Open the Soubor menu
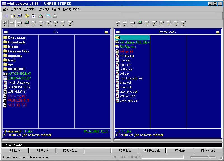Screen dimensions: 224x161 click(x=16, y=9)
